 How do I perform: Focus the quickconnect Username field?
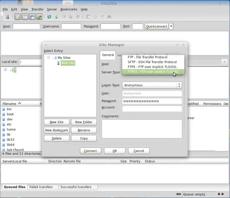[x=71, y=27]
